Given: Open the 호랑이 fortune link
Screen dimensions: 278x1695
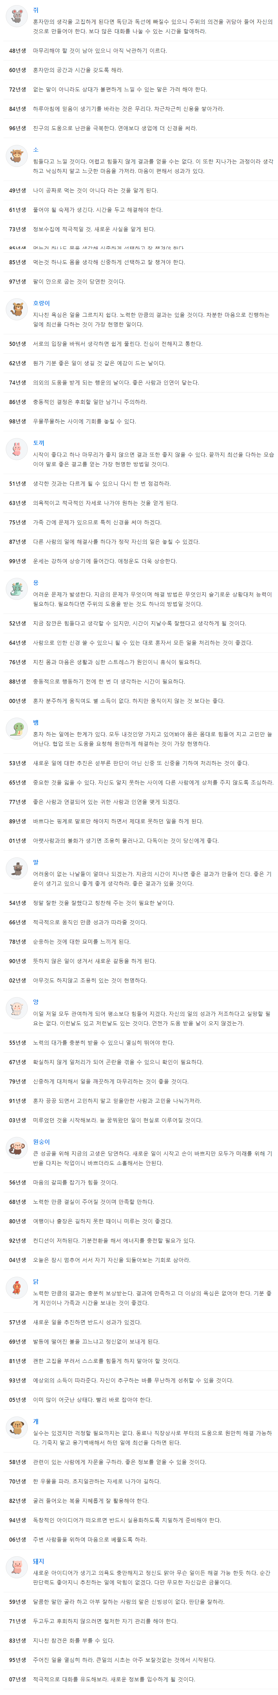Looking at the screenshot, I should (41, 303).
